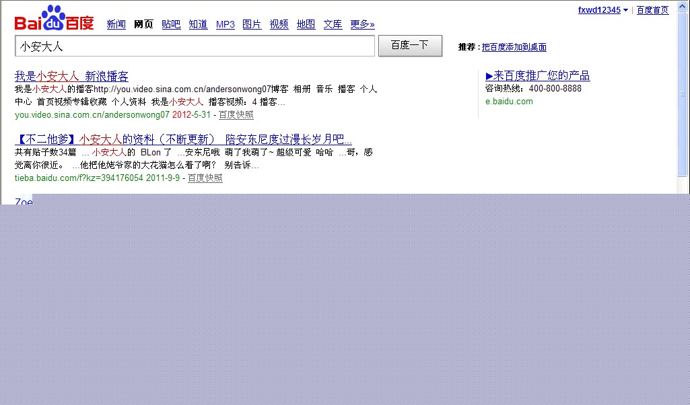Click the active 网页 tab label
Image resolution: width=690 pixels, height=405 pixels.
(x=143, y=24)
